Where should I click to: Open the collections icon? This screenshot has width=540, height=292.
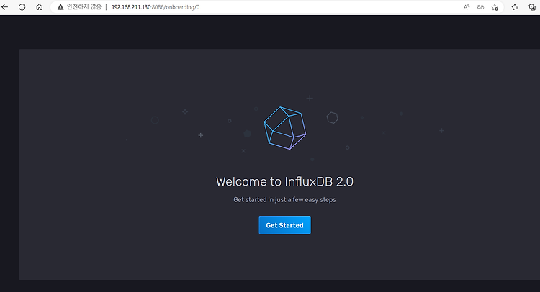pos(532,7)
